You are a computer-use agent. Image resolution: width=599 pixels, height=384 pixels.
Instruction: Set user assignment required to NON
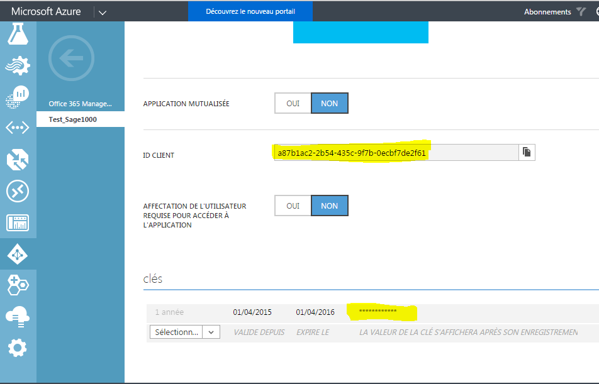[x=329, y=206]
